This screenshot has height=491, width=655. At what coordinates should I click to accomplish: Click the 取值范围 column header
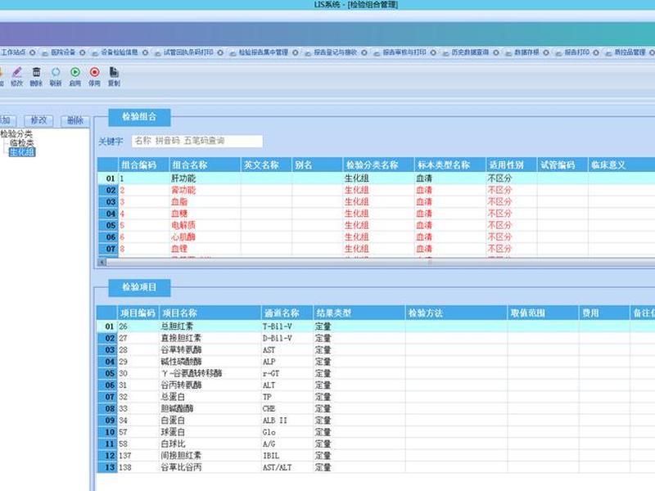pos(544,313)
